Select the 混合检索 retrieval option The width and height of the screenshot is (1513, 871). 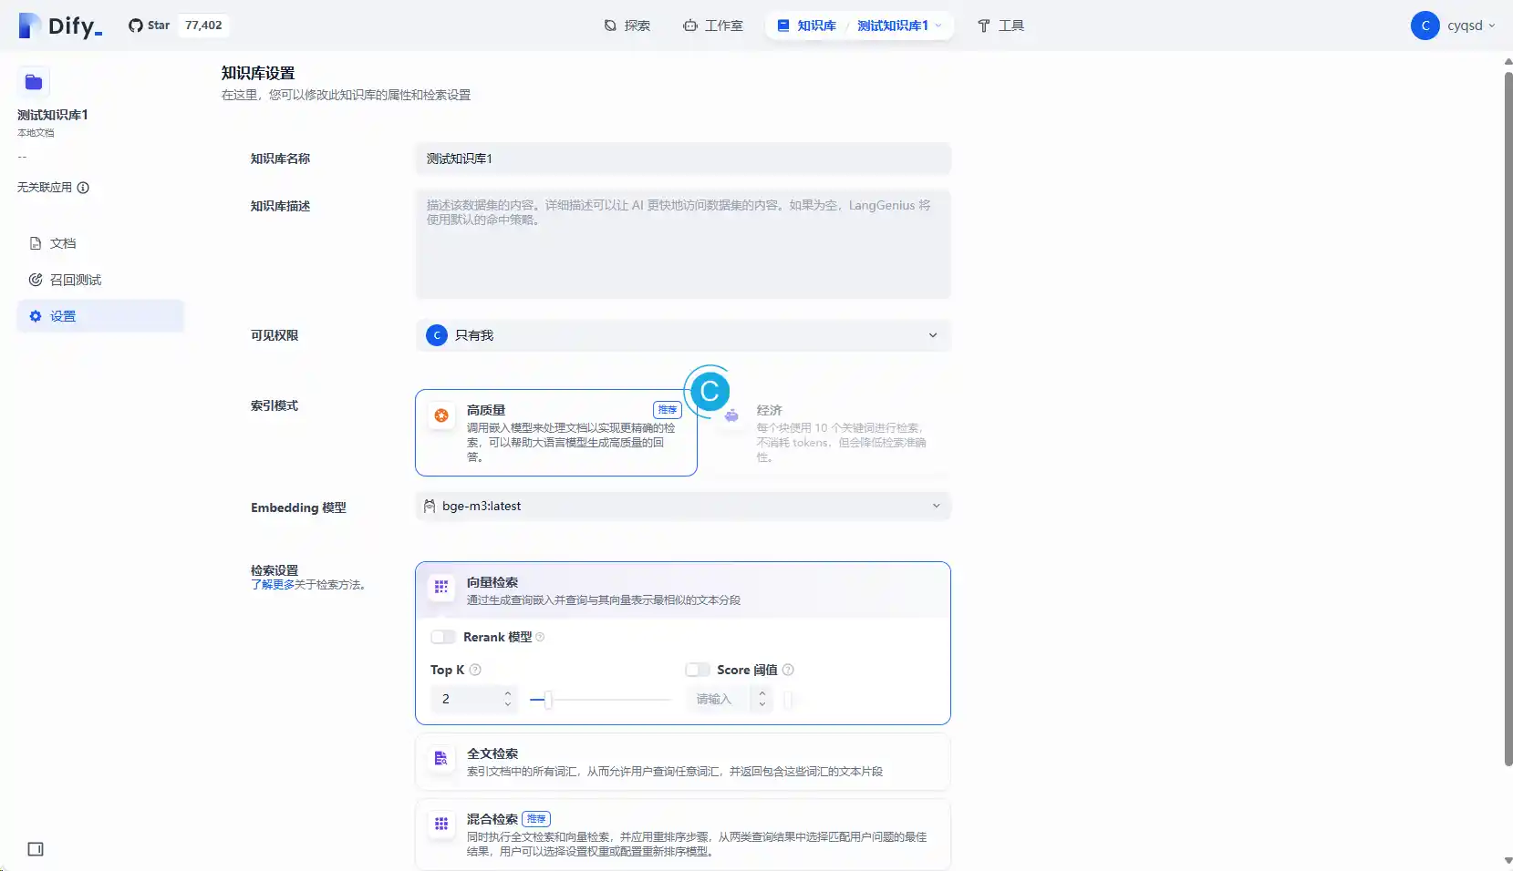pos(683,835)
